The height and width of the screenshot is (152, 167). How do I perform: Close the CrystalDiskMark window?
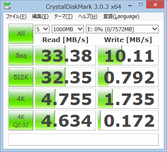click(x=155, y=4)
